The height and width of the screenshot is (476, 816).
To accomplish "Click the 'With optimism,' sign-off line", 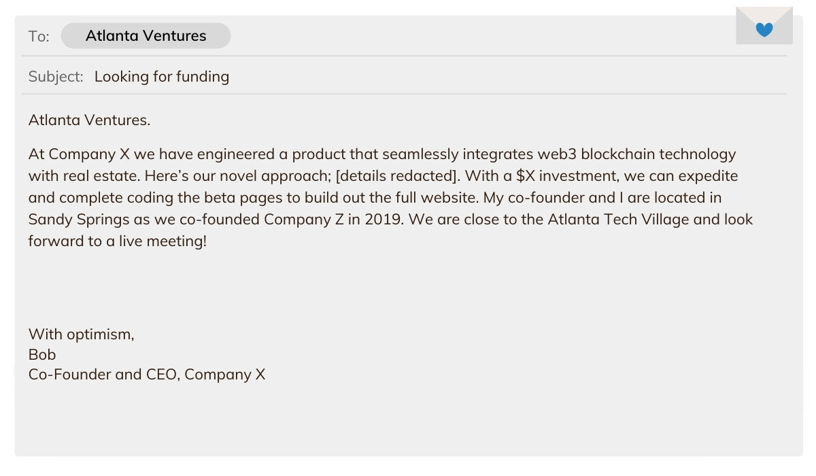I will (x=82, y=335).
